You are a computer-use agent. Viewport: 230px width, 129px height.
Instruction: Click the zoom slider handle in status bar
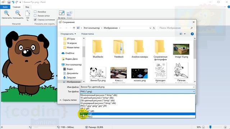tap(210, 127)
